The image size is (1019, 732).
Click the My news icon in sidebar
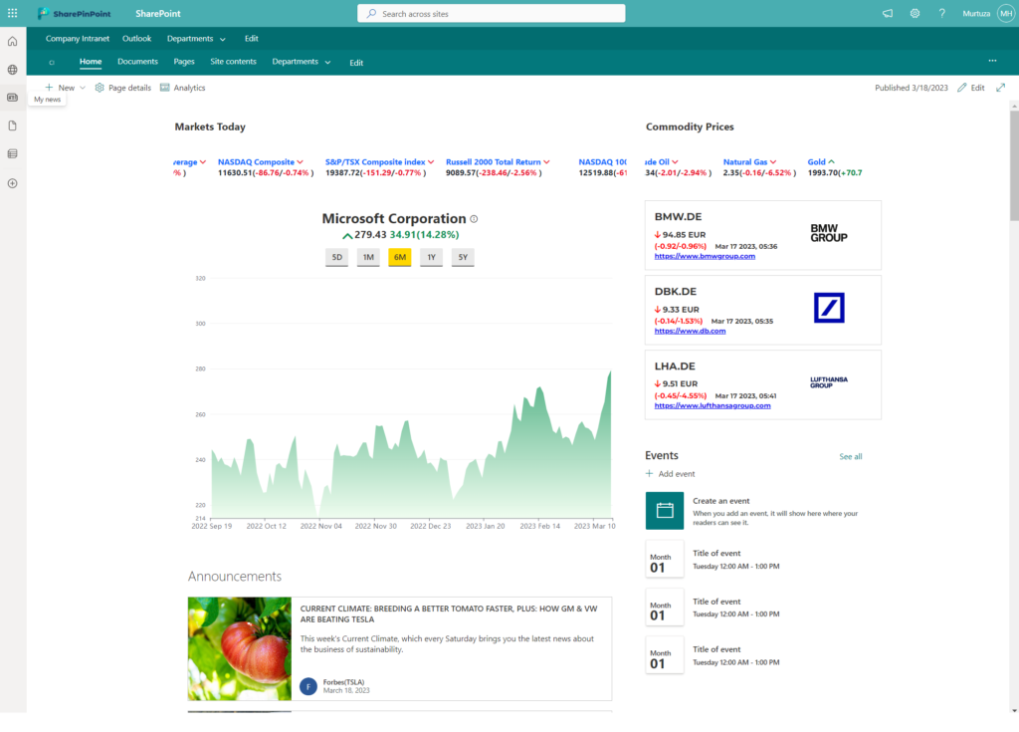click(x=12, y=97)
